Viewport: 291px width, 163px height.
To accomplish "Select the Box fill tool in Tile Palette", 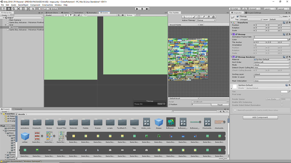I will coord(199,17).
